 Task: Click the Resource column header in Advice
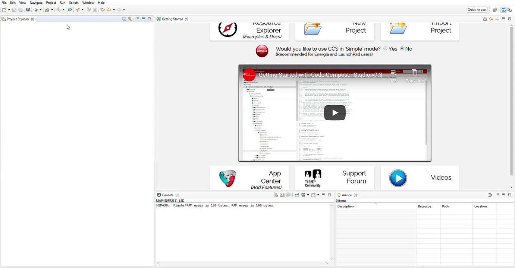[428, 206]
